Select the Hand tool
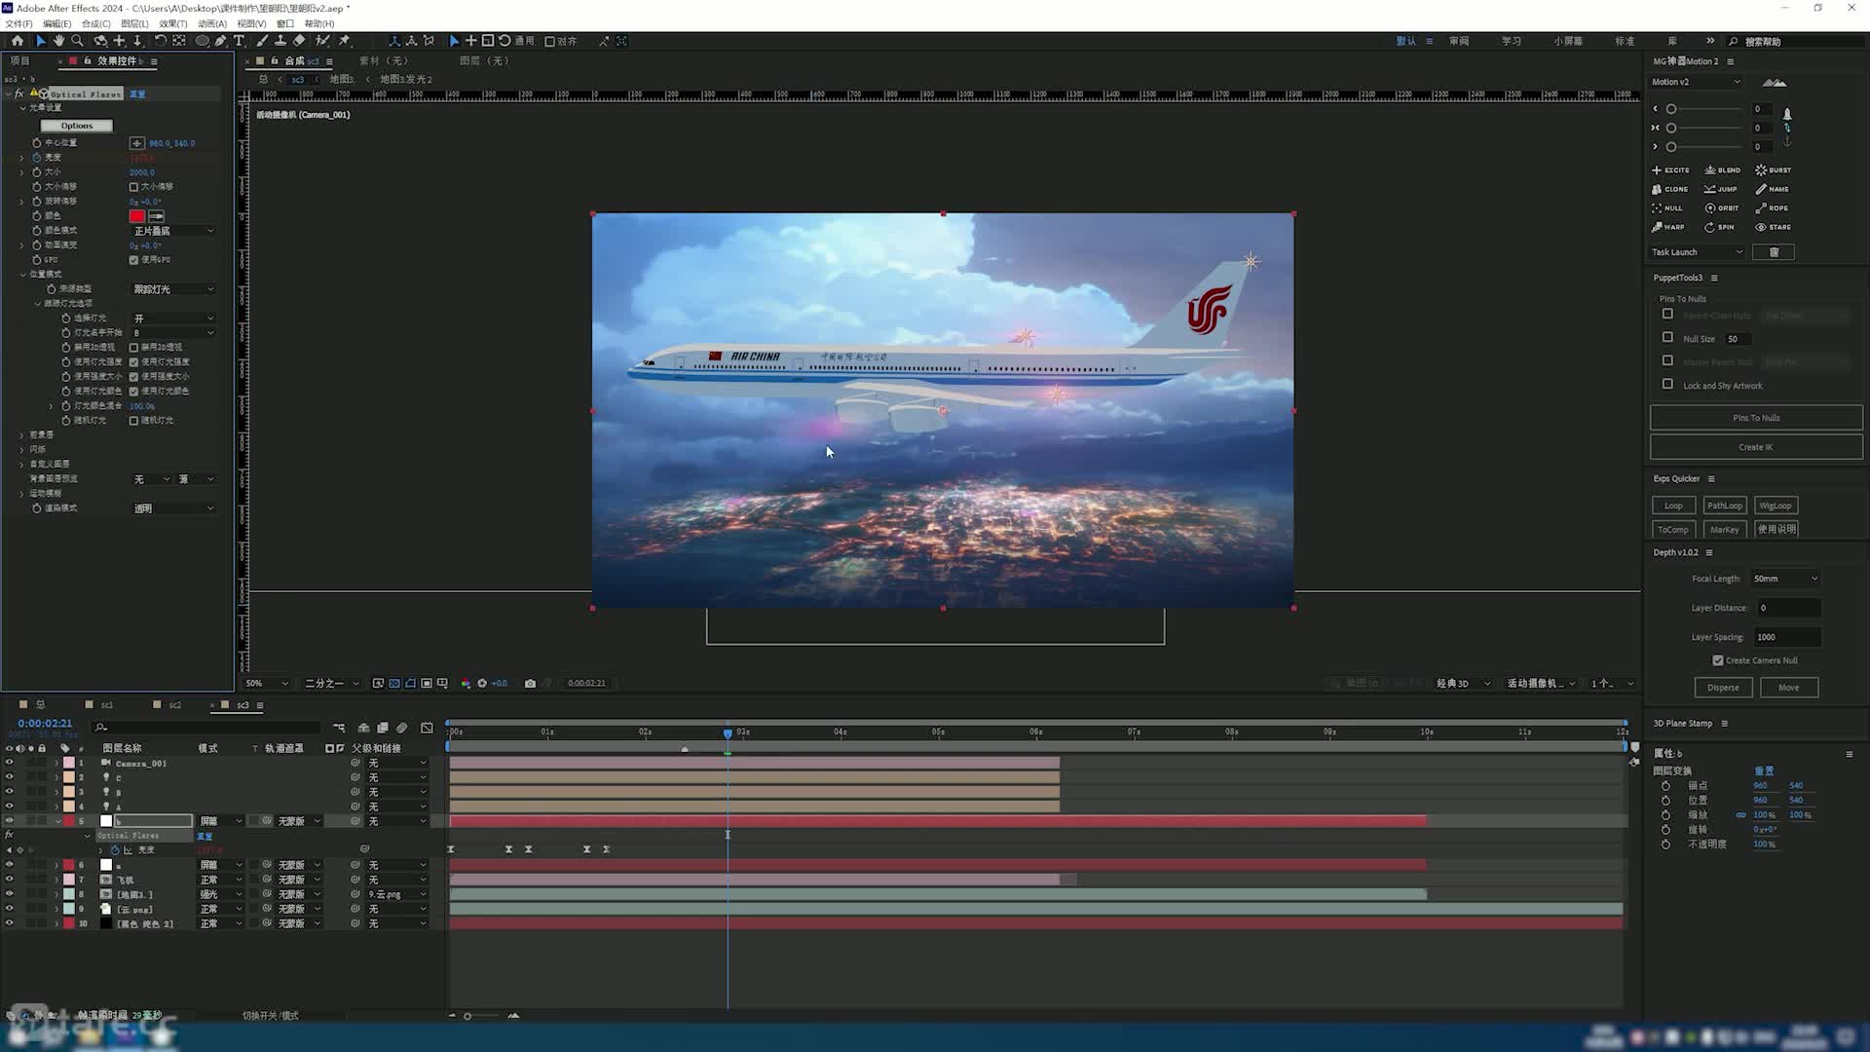The image size is (1870, 1052). (x=58, y=41)
